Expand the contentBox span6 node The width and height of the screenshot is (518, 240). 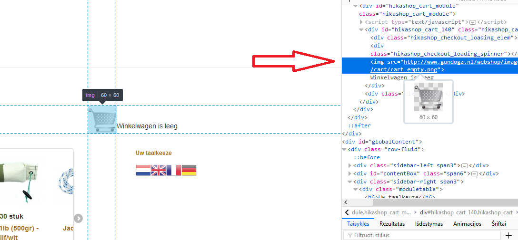click(x=350, y=173)
